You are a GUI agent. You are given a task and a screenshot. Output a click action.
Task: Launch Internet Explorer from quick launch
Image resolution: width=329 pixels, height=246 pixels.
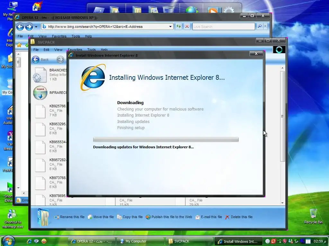pos(29,241)
